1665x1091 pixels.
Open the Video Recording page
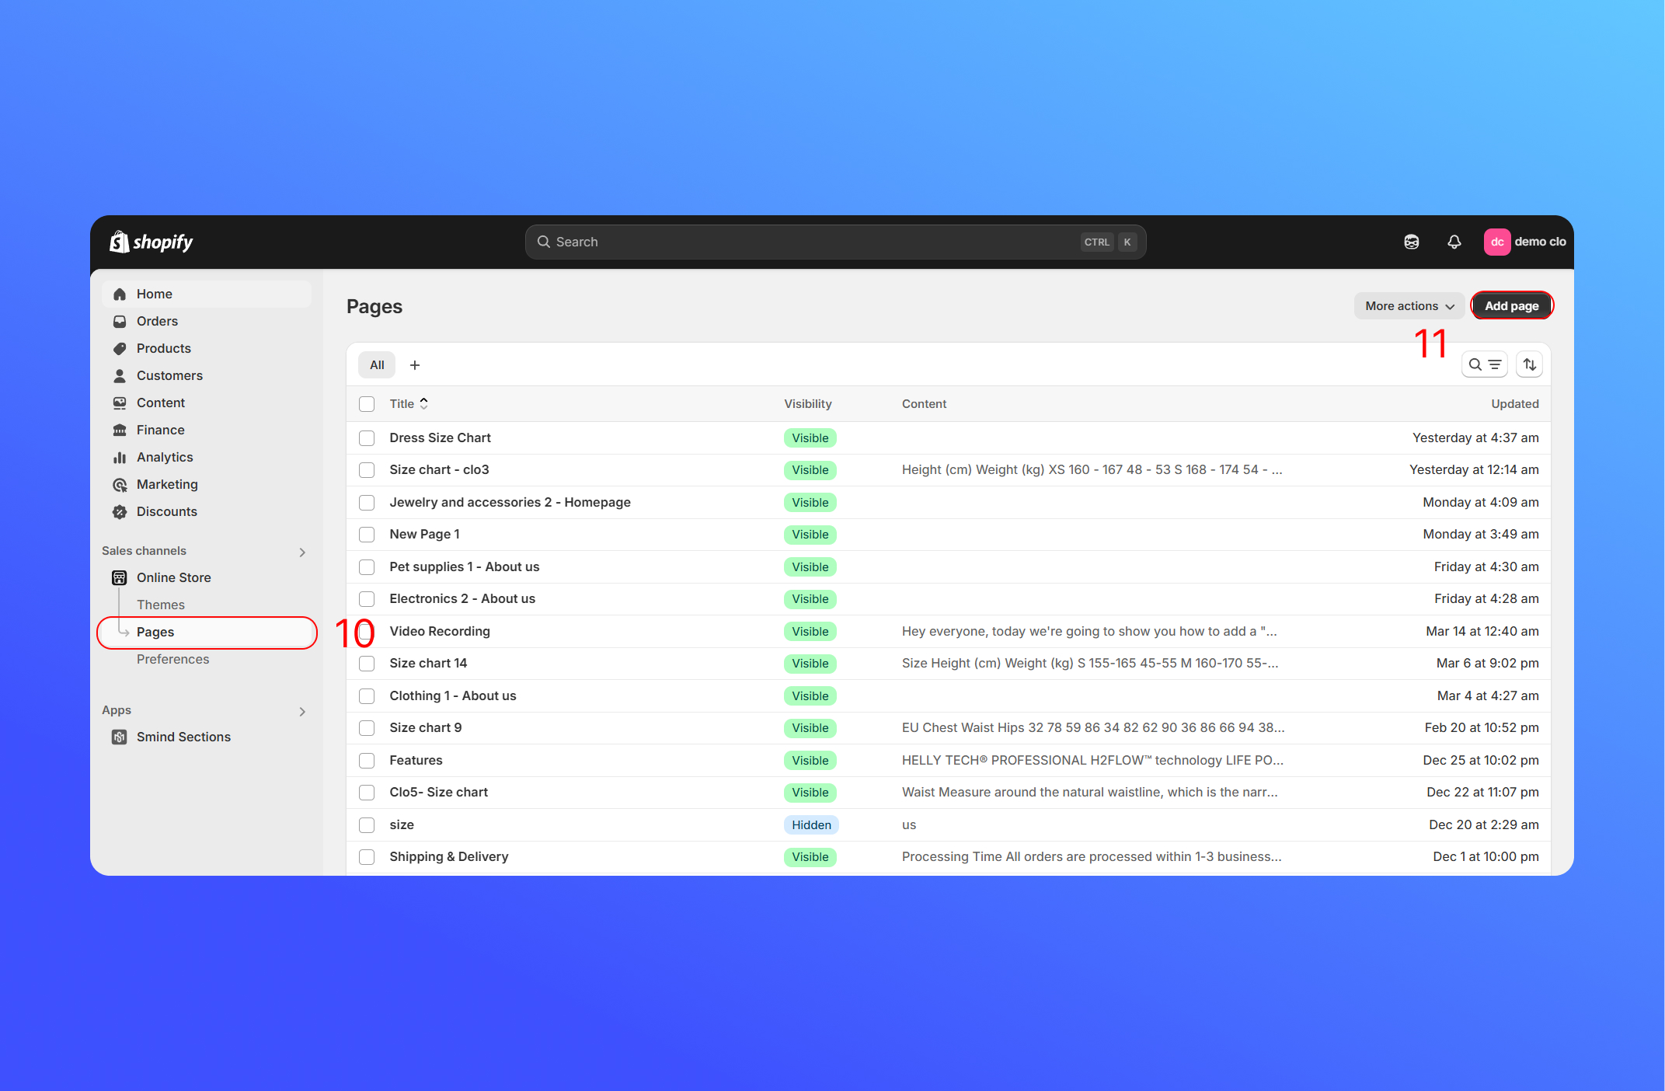[439, 631]
